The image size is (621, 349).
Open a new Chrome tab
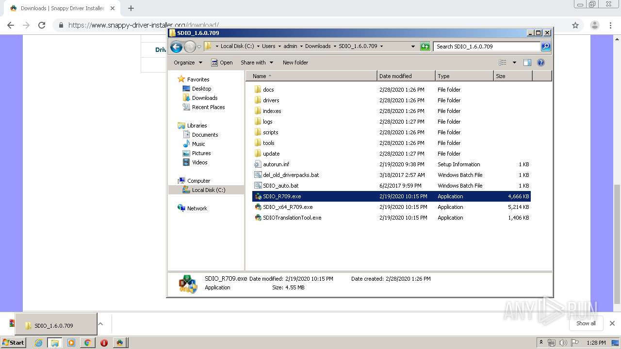[x=131, y=8]
